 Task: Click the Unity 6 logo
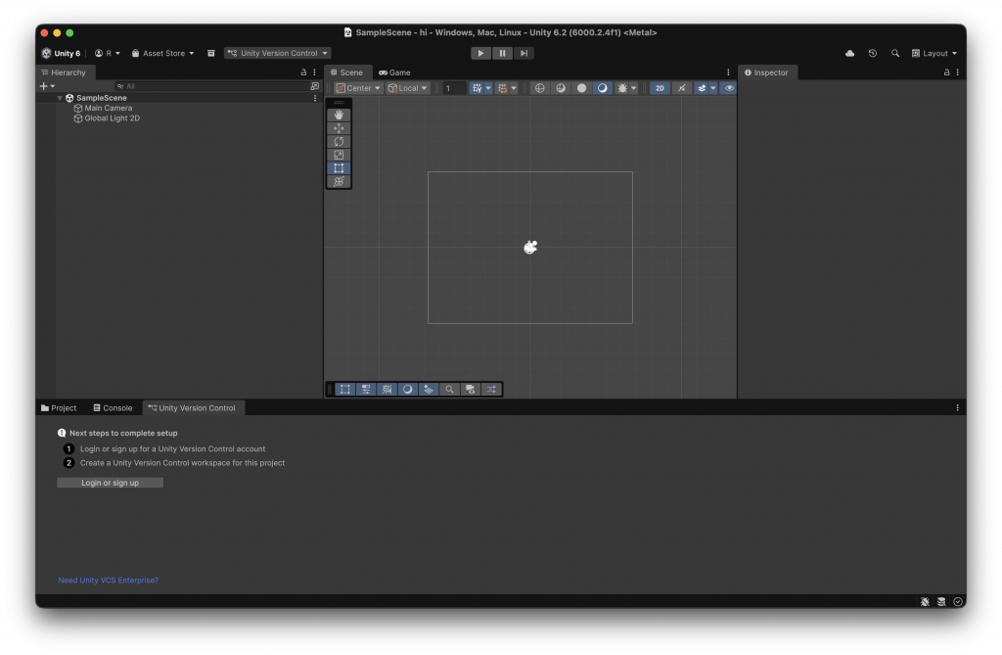tap(61, 53)
